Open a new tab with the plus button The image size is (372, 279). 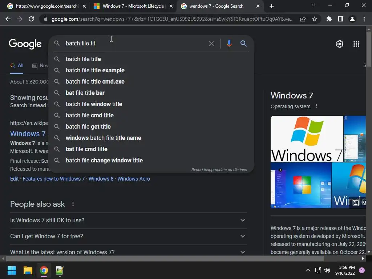coord(272,6)
